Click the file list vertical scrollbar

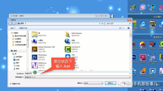coord(130,51)
